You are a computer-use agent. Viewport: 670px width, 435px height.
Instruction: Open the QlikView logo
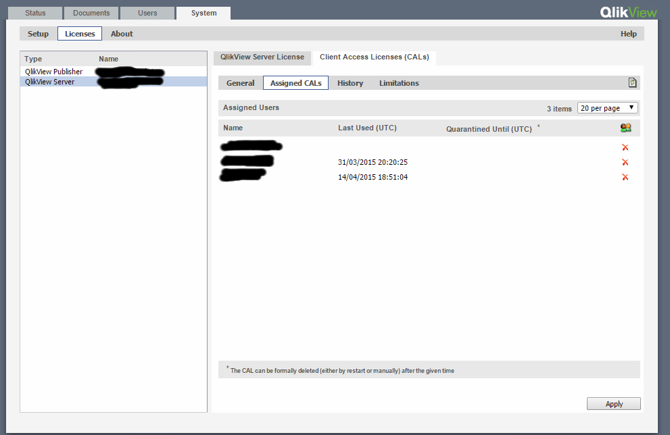(628, 12)
